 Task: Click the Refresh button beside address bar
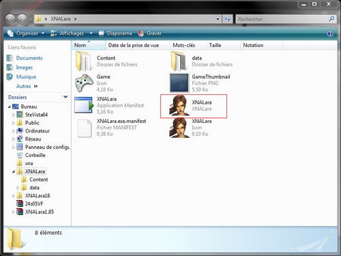tap(227, 19)
